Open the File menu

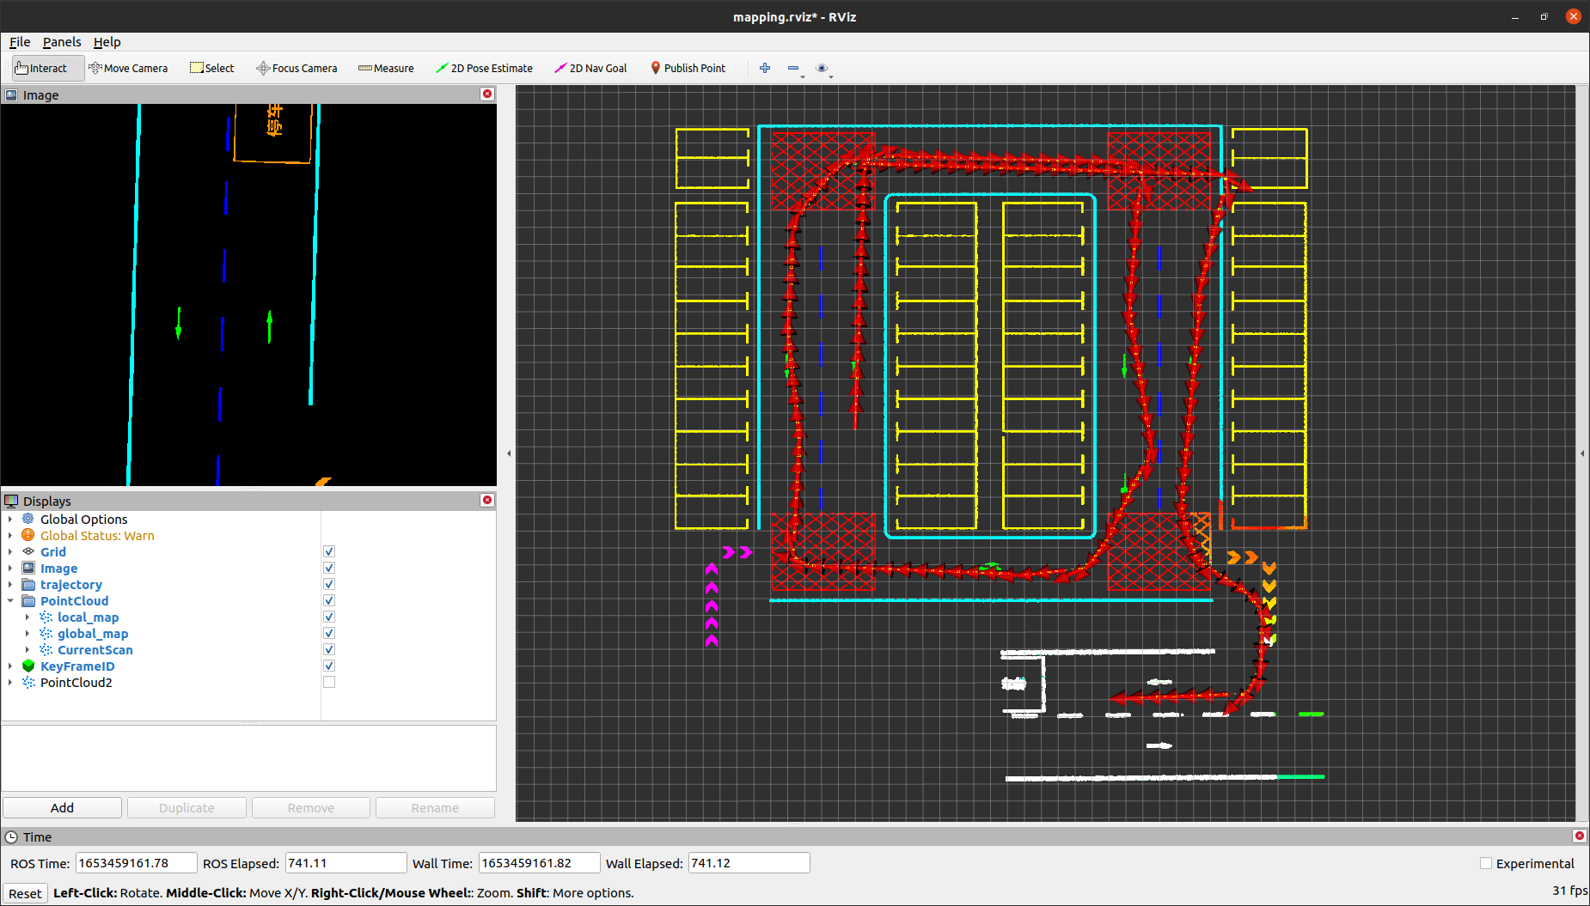(x=20, y=41)
